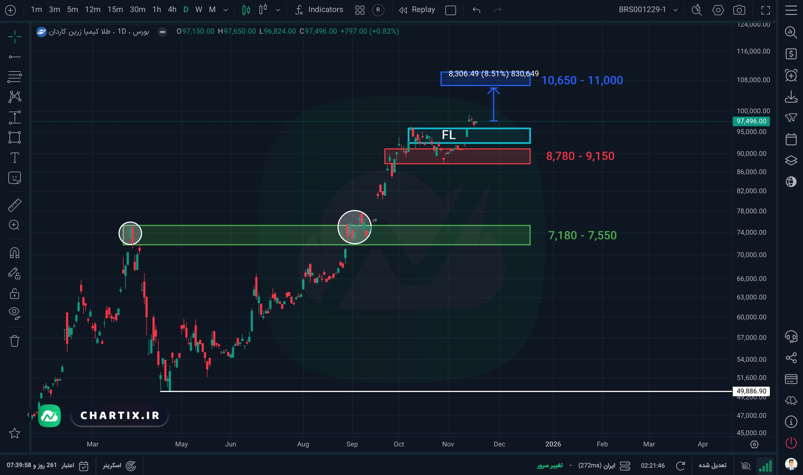Expand the more timeframes dropdown
The image size is (803, 475).
pyautogui.click(x=226, y=10)
